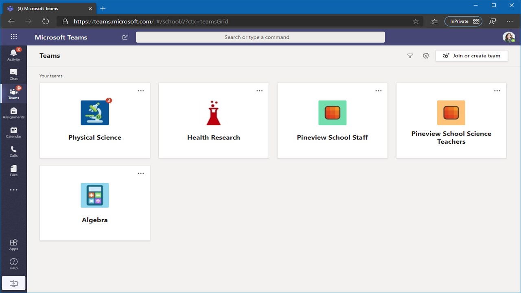
Task: Open the app launcher waffle icon
Action: click(14, 37)
